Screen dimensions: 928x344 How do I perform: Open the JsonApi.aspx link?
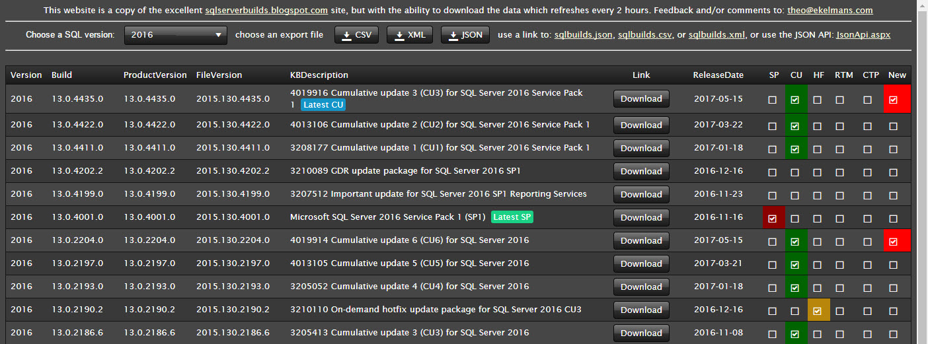(x=863, y=35)
